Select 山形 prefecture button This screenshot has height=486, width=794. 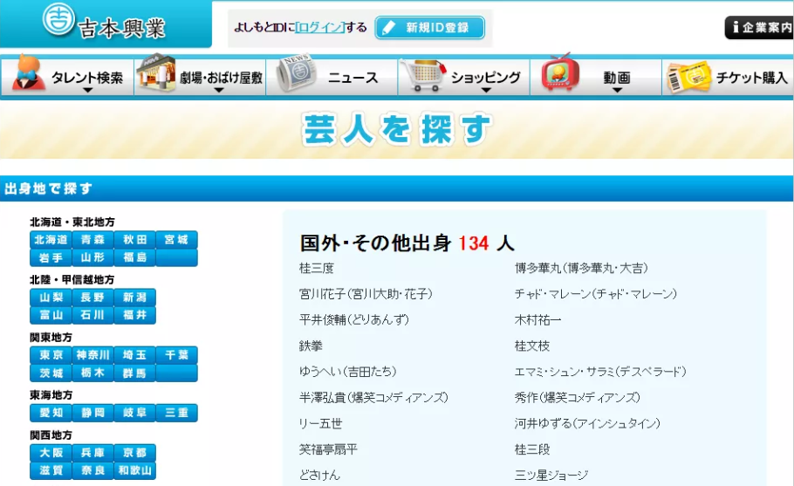click(92, 257)
